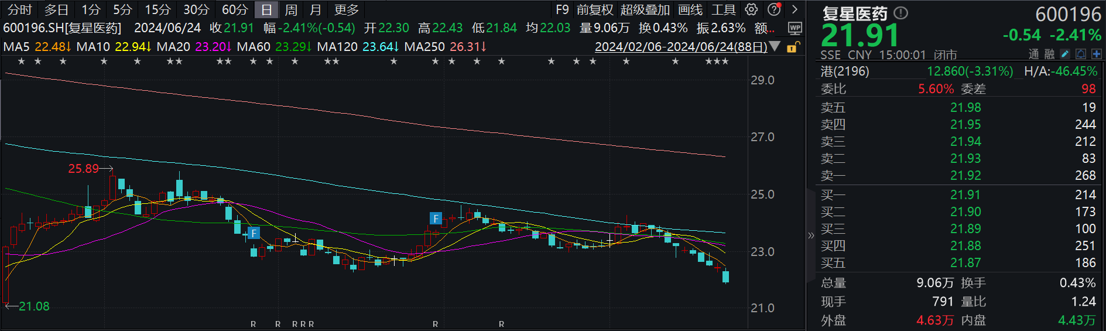
Task: Click the F9 button
Action: pyautogui.click(x=562, y=9)
